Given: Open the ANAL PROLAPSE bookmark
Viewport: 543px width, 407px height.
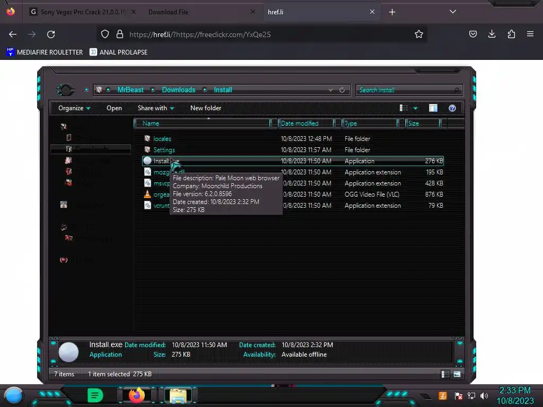Looking at the screenshot, I should [x=118, y=52].
